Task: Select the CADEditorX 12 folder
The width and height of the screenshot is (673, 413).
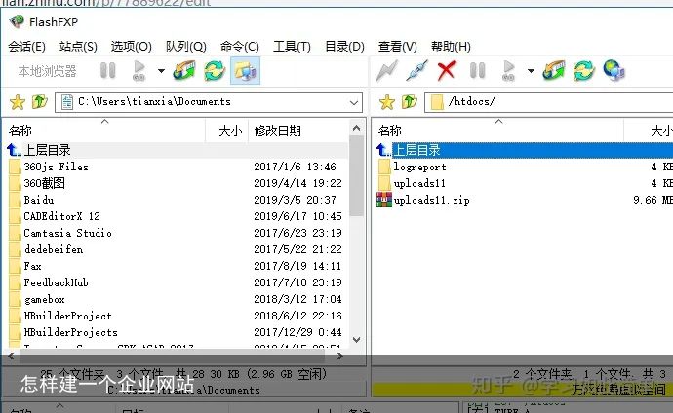Action: tap(176, 216)
